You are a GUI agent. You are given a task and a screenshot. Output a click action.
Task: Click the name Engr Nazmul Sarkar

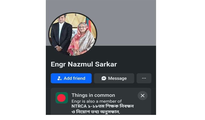point(84,64)
